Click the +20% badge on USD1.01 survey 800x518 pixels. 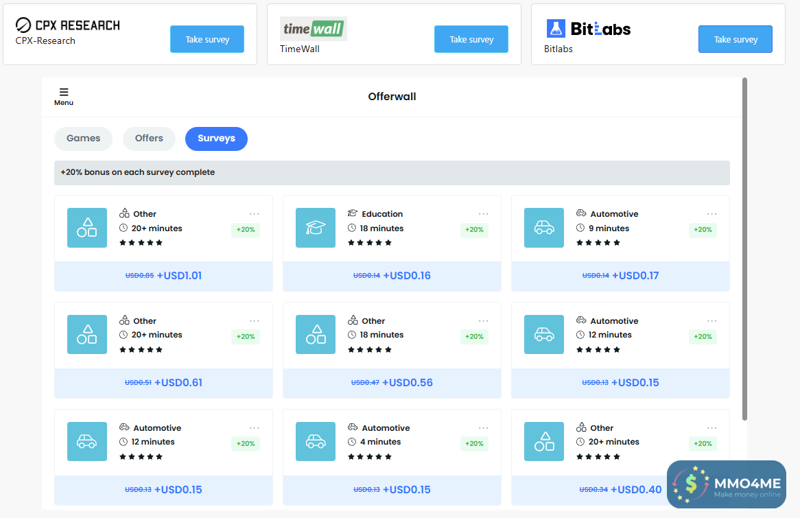(246, 230)
